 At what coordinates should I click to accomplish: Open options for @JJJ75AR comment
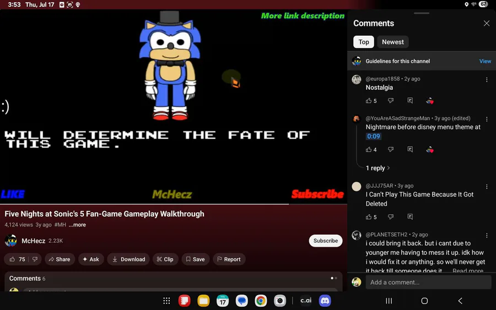(487, 187)
